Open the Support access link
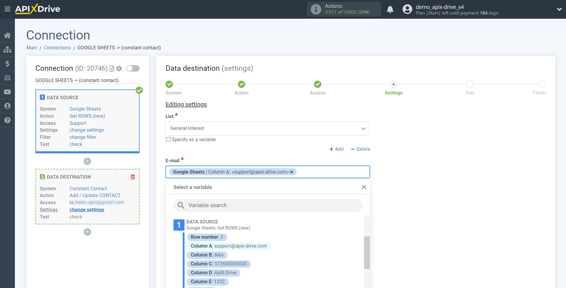Screen dimensions: 566x288 (78, 123)
